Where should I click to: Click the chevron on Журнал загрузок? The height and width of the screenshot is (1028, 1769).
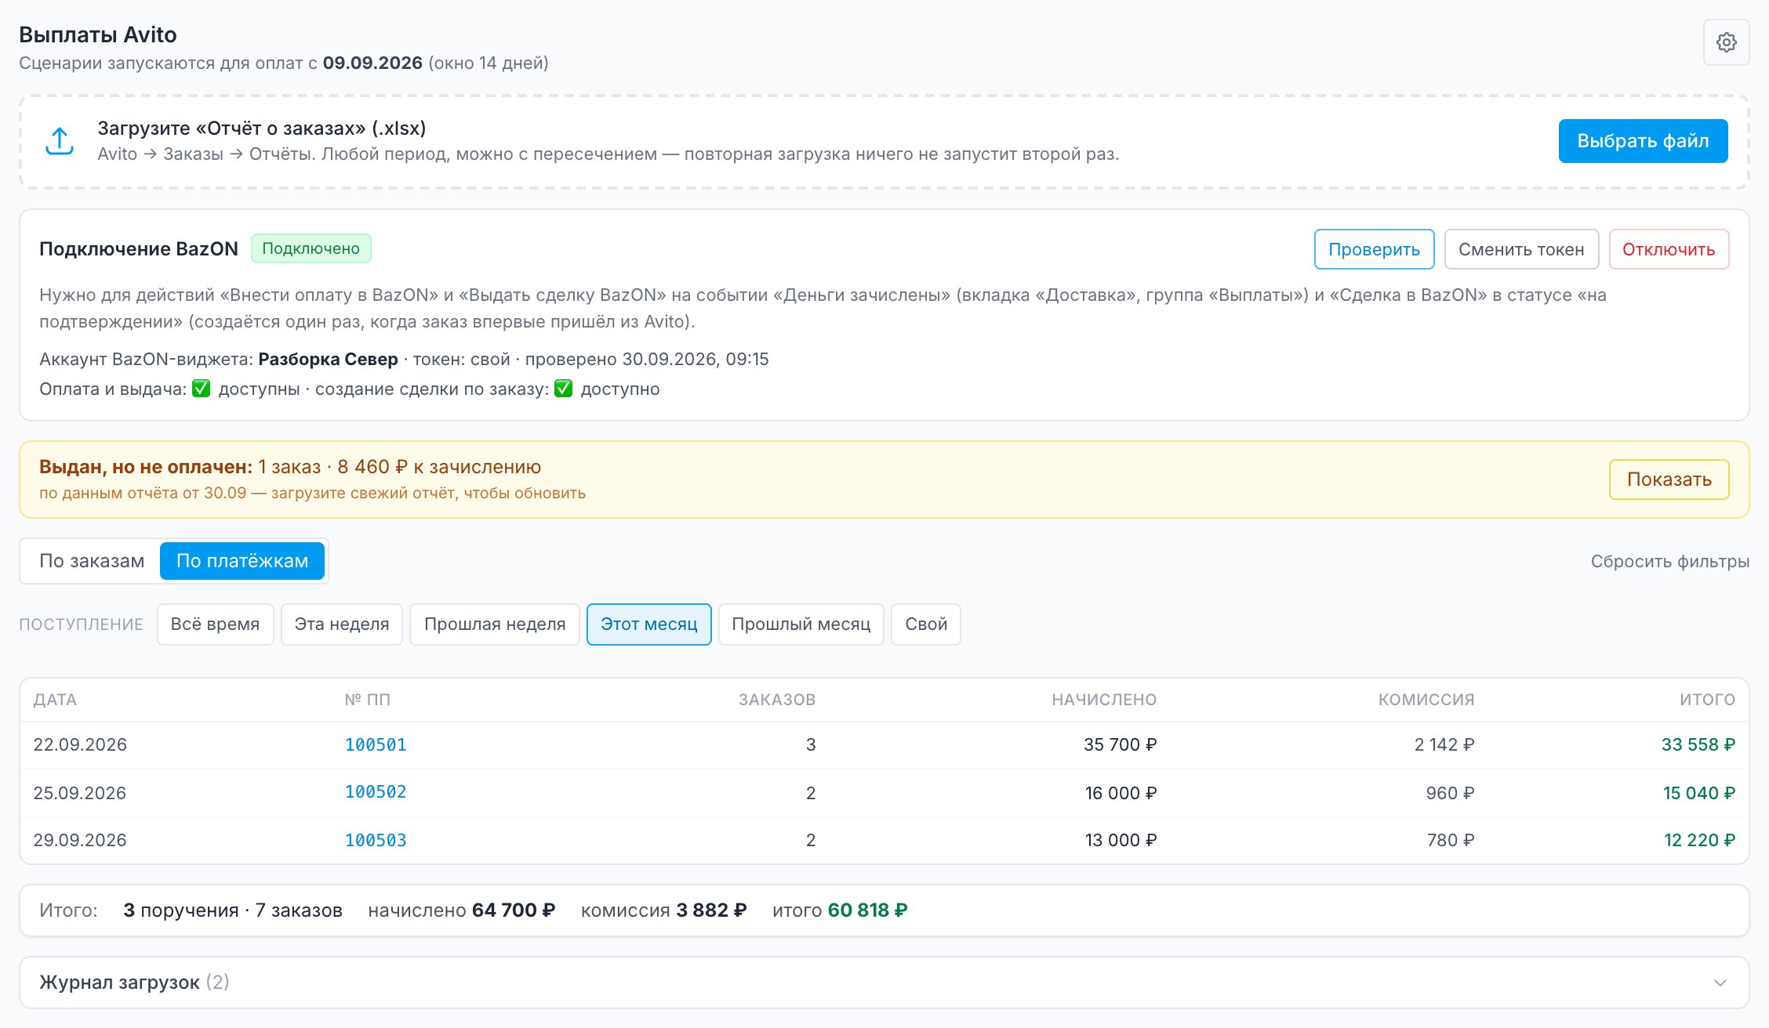click(1720, 983)
